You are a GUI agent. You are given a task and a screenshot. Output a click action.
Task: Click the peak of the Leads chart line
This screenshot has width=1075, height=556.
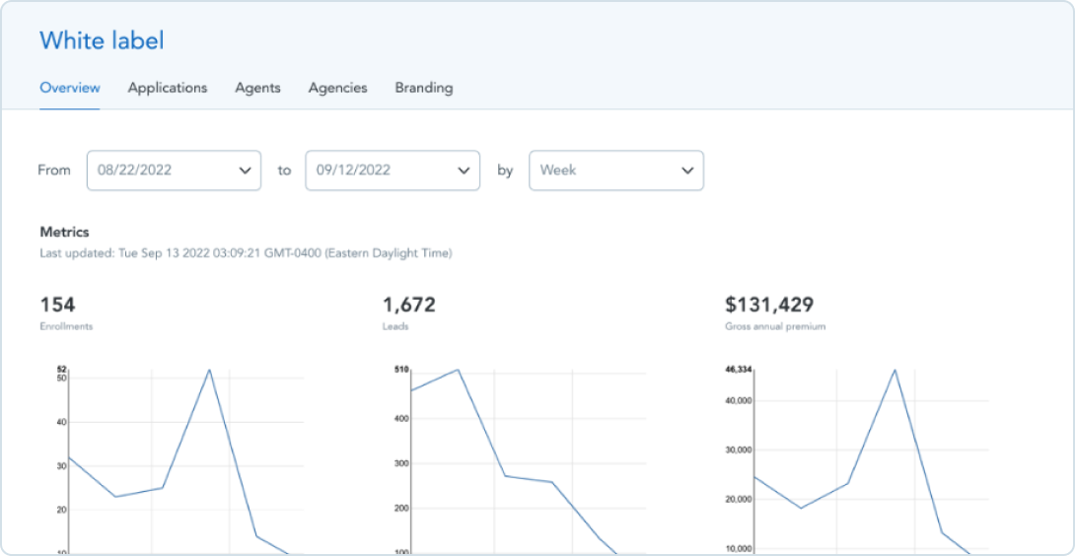click(x=458, y=370)
